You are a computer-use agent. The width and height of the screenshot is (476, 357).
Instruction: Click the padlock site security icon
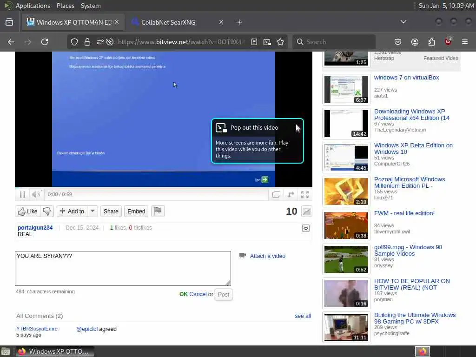pos(87,42)
